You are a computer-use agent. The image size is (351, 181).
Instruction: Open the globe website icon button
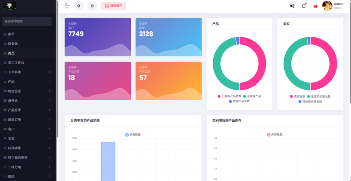click(x=79, y=6)
